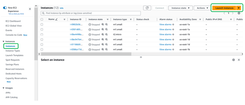
Task: Open Launch Templates page
Action: click(x=14, y=55)
